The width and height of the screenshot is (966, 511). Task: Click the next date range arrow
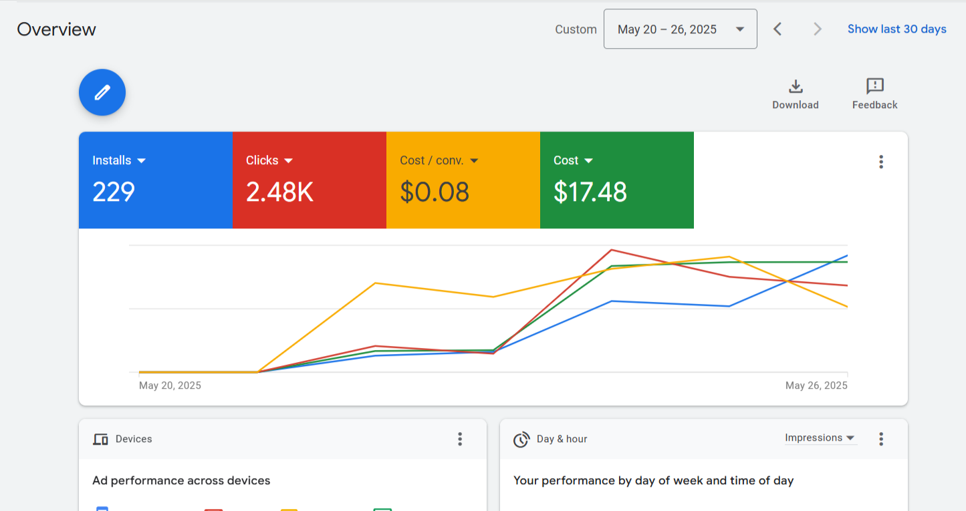(817, 29)
